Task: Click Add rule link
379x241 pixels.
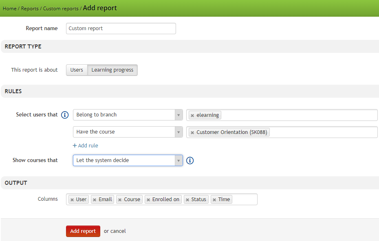Action: tap(85, 146)
